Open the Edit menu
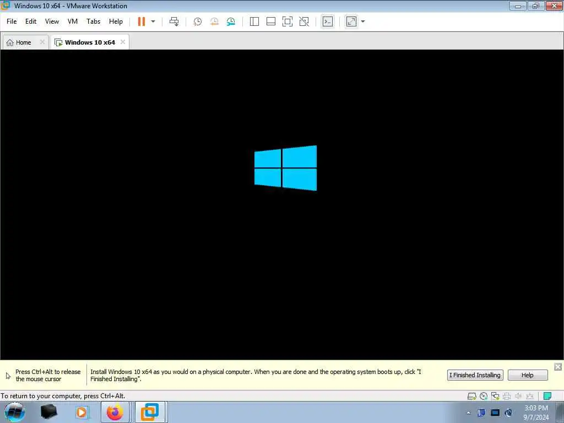Image resolution: width=564 pixels, height=423 pixels. (x=31, y=21)
